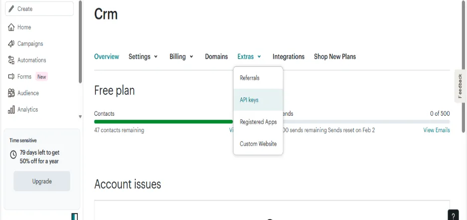Expand the Billing dropdown

[182, 56]
